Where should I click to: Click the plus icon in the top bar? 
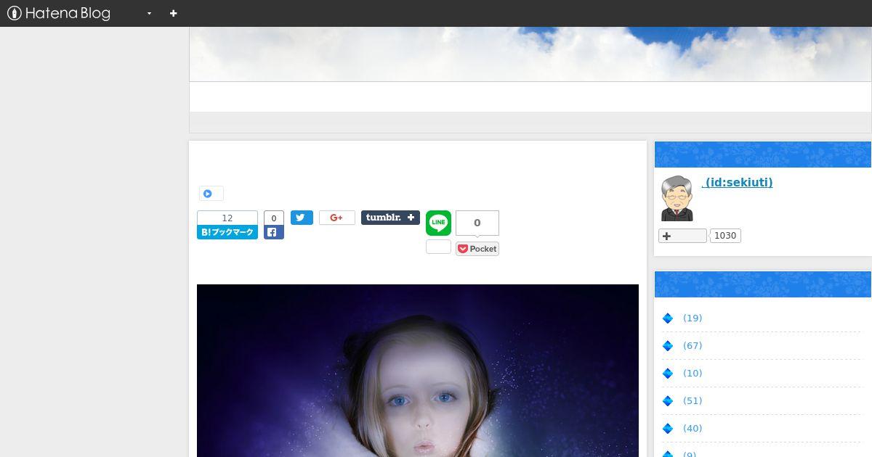tap(173, 13)
